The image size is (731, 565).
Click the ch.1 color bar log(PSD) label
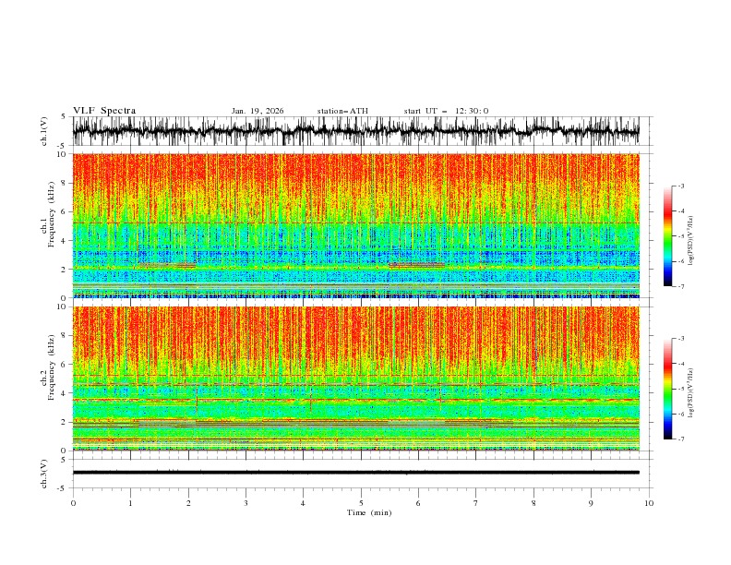[x=690, y=241]
